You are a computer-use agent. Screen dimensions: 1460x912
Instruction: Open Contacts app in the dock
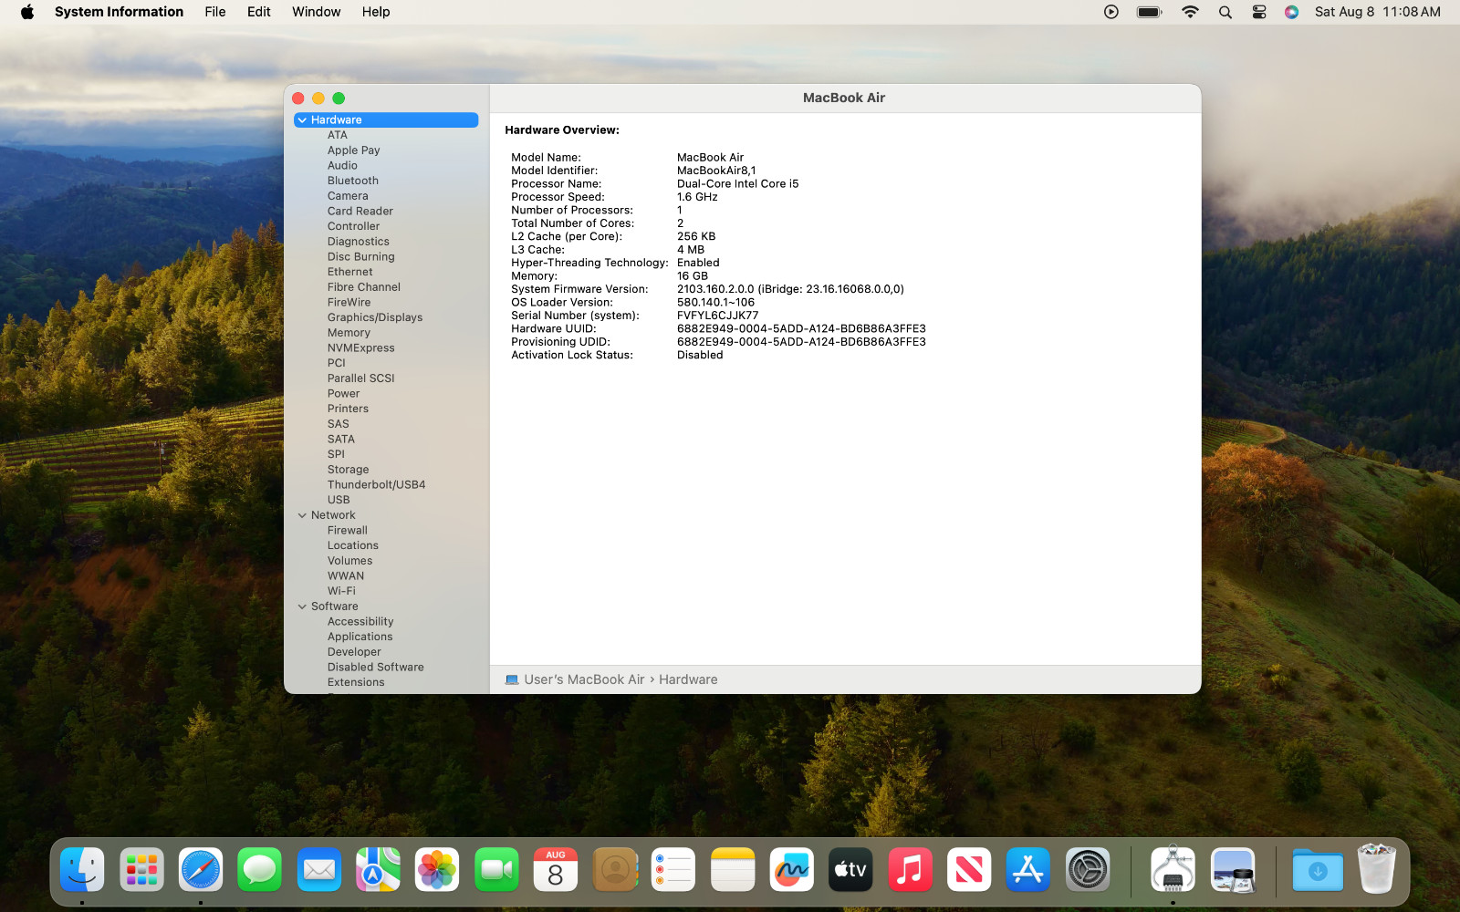coord(614,870)
